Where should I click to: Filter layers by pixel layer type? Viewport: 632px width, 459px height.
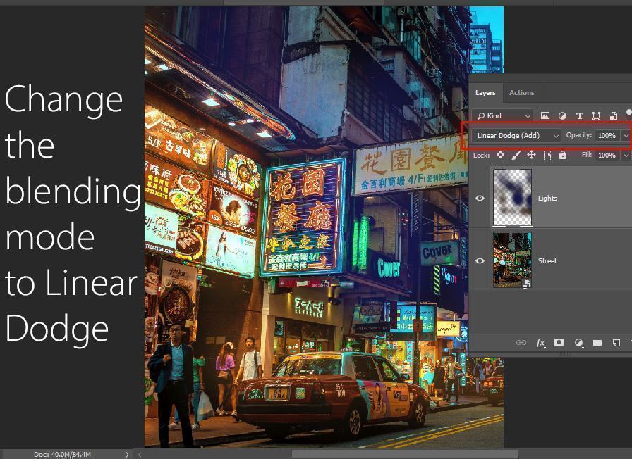pyautogui.click(x=545, y=115)
